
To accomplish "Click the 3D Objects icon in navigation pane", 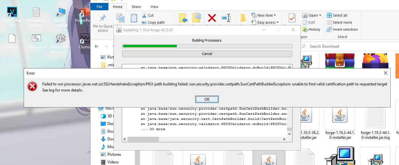I will pos(103,116).
